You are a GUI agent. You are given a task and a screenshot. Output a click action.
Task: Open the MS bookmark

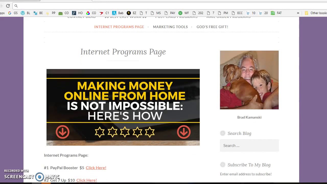[x=156, y=13]
